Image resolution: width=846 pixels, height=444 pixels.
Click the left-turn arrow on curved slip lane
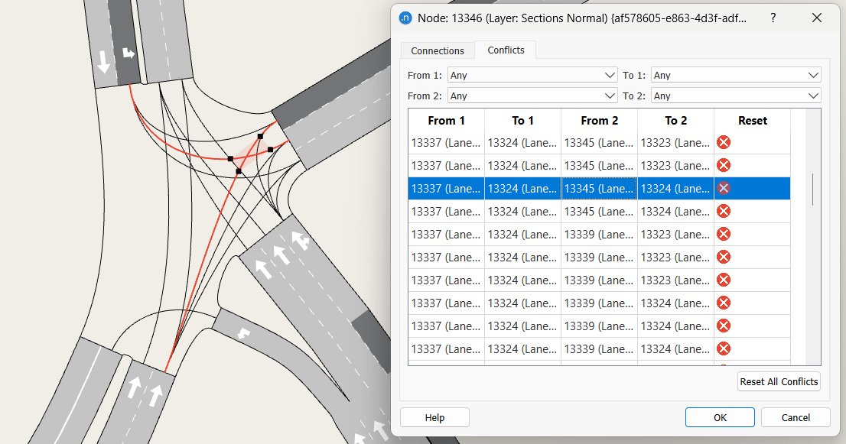click(242, 333)
